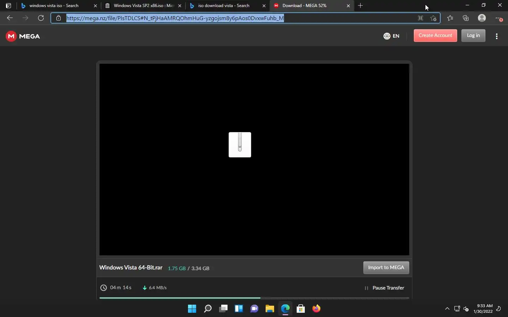Add this page to favorites
508x317 pixels.
(434, 18)
